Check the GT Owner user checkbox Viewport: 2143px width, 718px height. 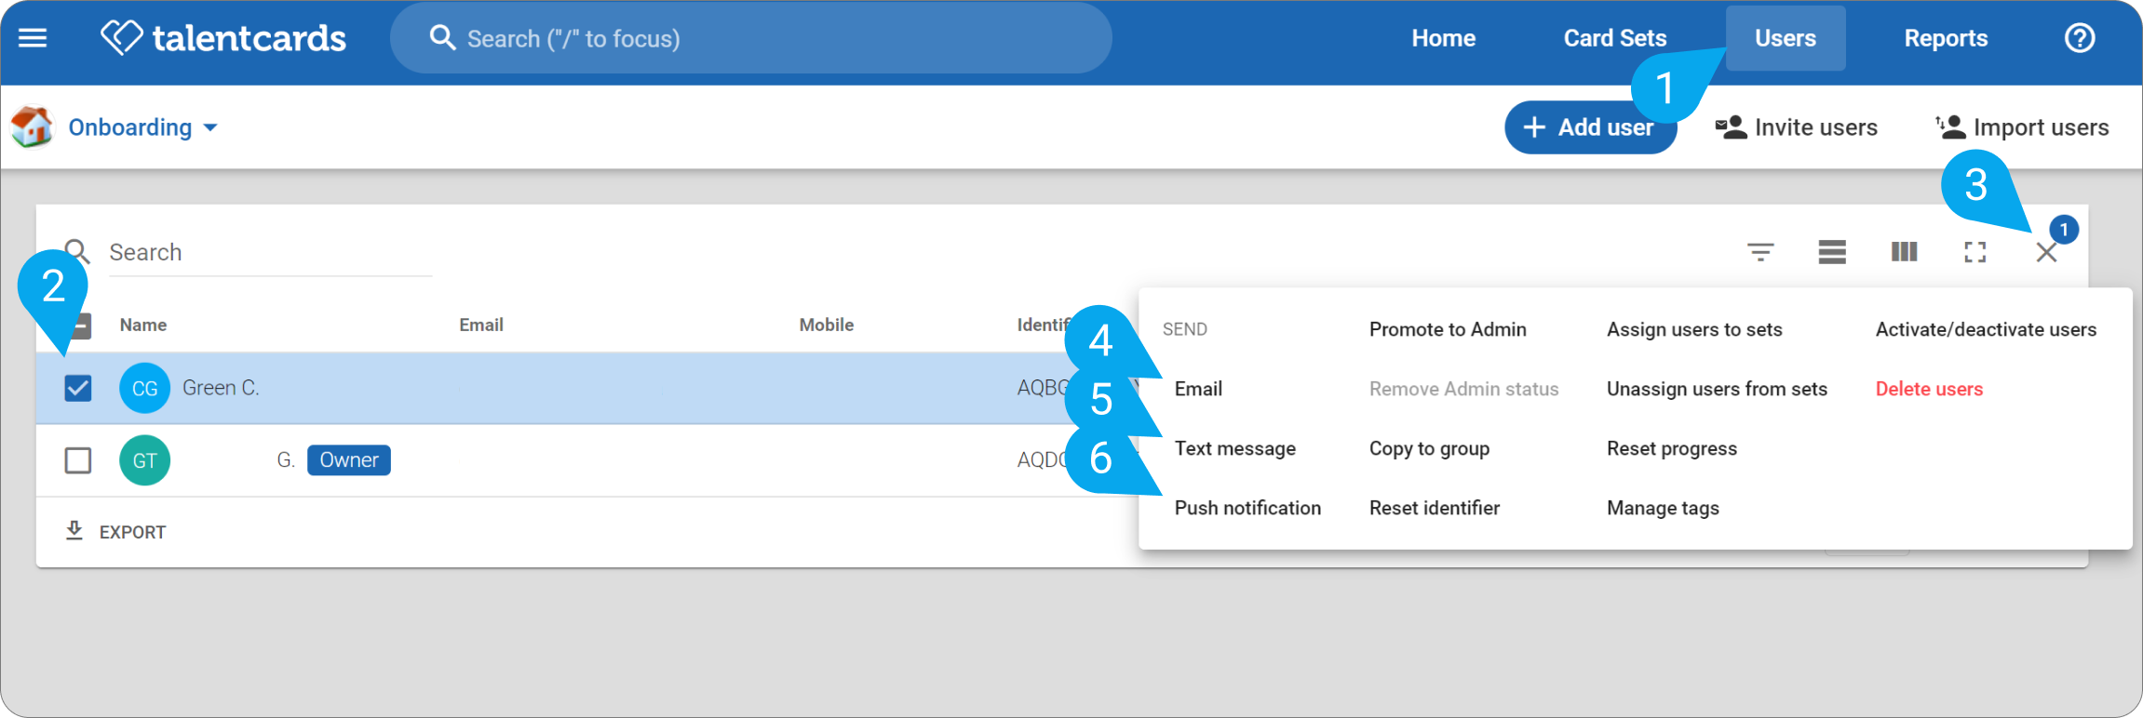(78, 460)
